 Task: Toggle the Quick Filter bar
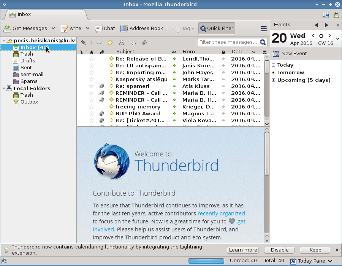click(217, 29)
